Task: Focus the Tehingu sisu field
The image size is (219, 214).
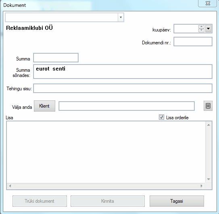Action: [123, 88]
